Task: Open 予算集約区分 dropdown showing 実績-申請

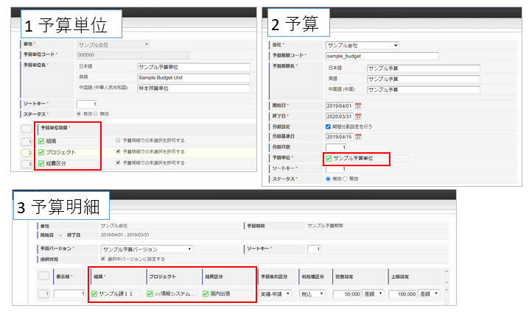Action: (x=276, y=294)
